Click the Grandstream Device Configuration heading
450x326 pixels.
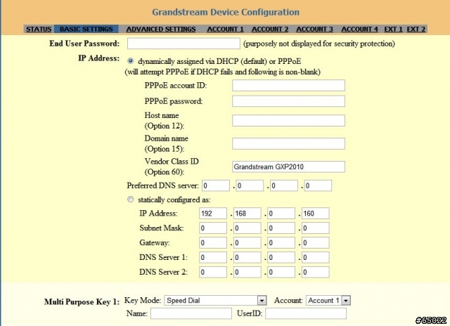coord(226,12)
